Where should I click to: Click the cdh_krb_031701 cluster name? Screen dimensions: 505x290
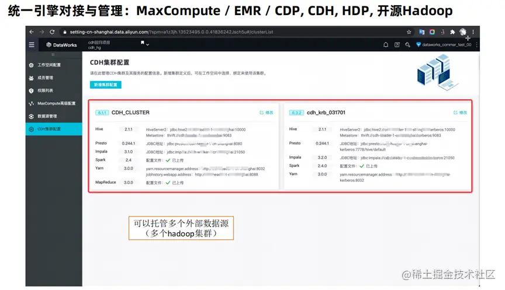[x=326, y=113]
